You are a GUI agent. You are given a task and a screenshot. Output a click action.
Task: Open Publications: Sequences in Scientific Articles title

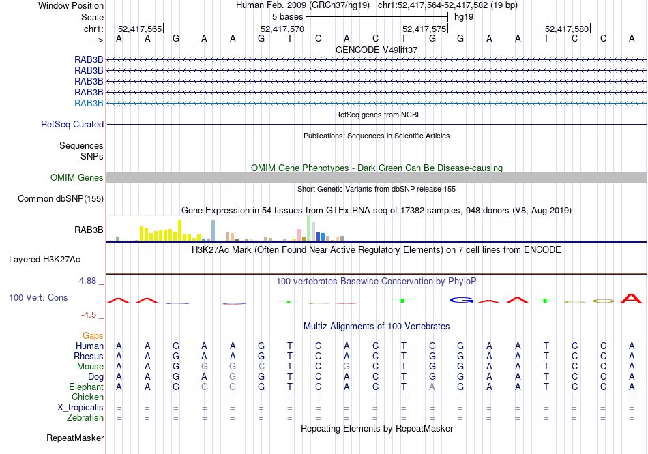[x=377, y=136]
